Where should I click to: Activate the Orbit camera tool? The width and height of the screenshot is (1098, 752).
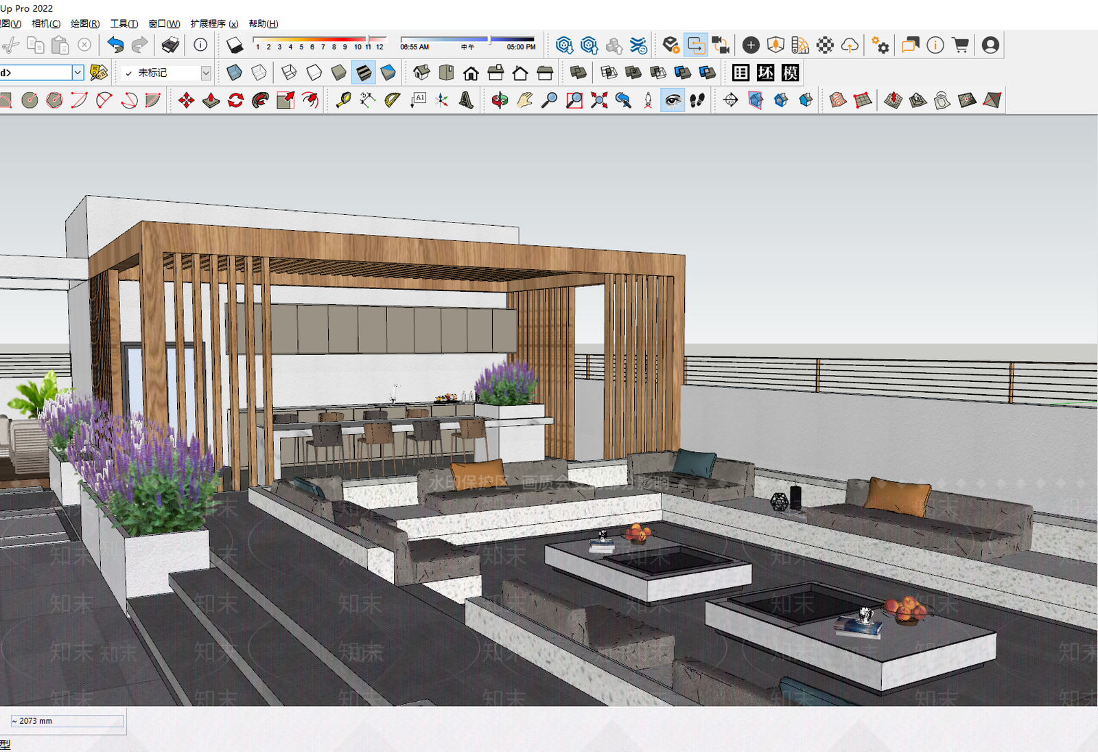500,100
